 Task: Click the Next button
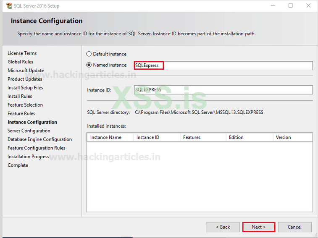(x=259, y=227)
